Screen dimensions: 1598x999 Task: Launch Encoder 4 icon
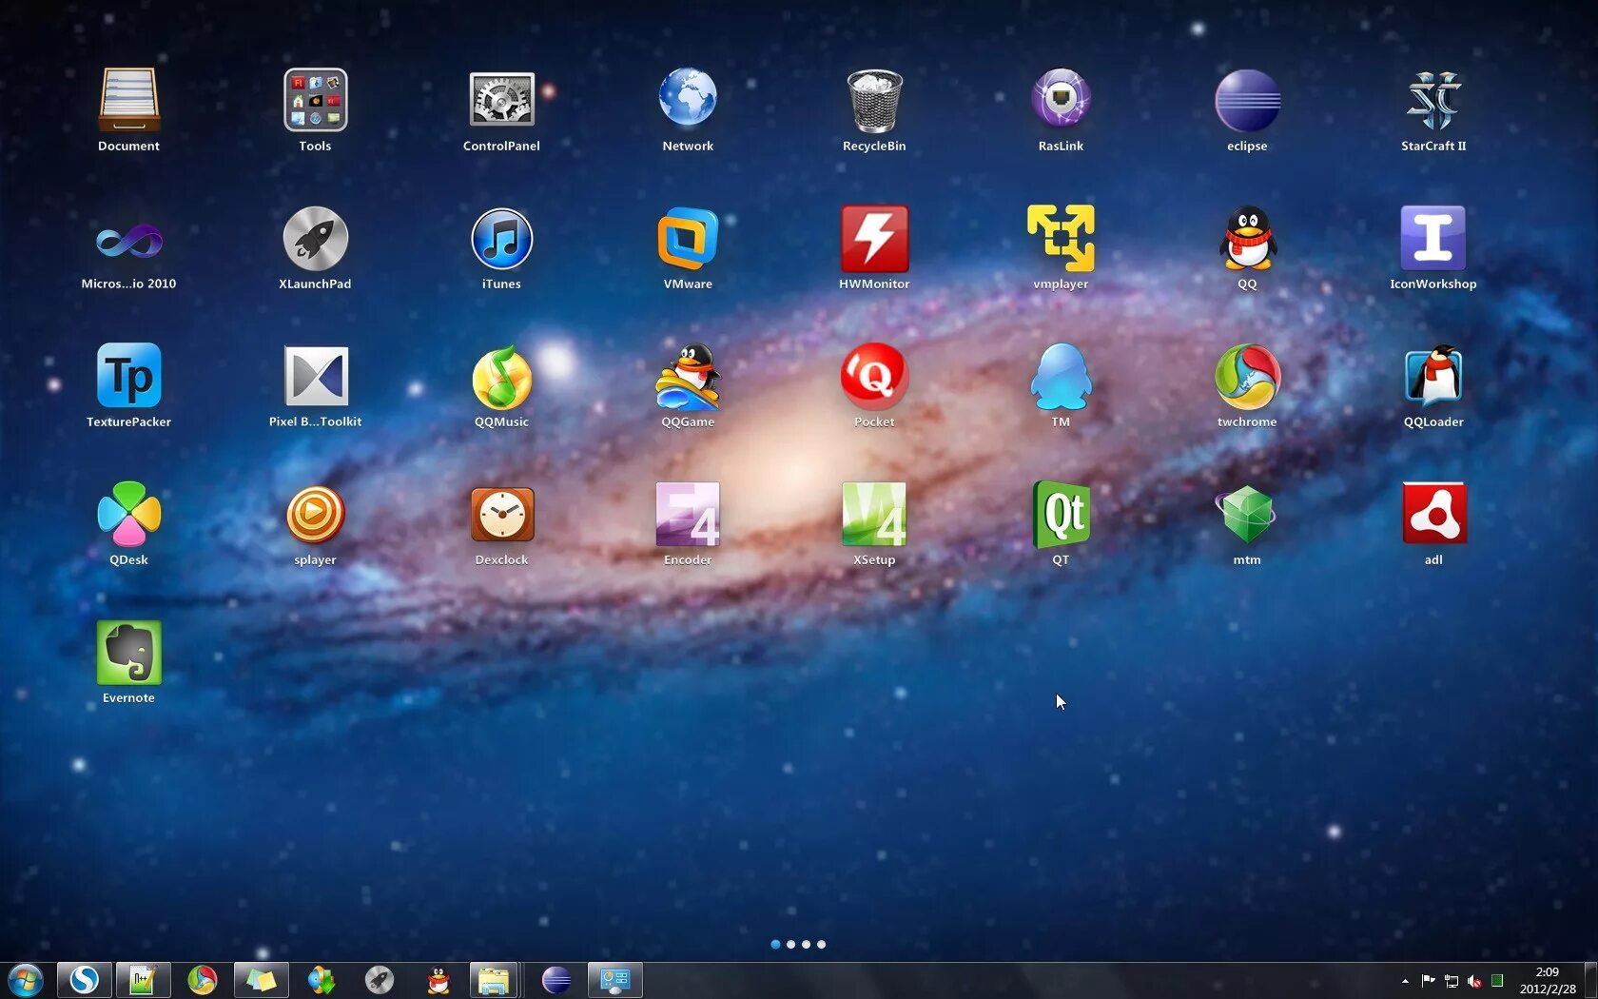pos(688,514)
